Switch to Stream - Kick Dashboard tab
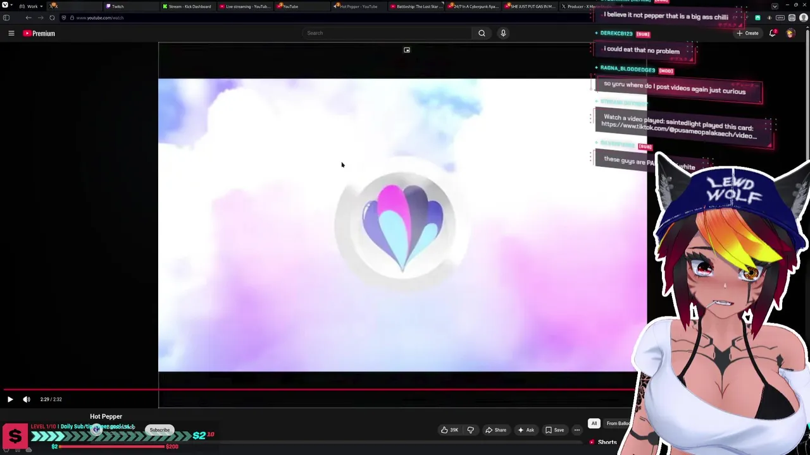 pyautogui.click(x=187, y=6)
